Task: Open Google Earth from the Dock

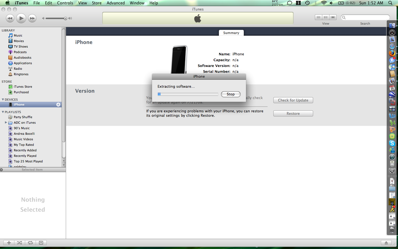Action: tap(392, 95)
